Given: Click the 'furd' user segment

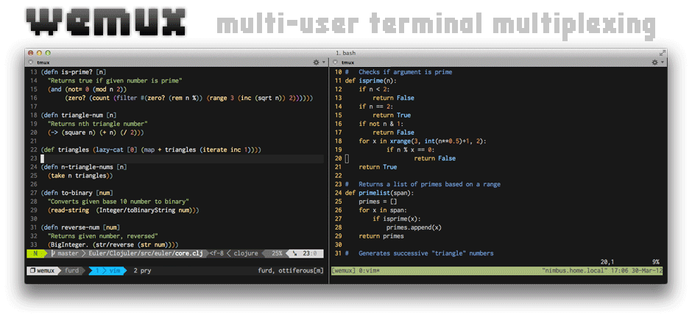Looking at the screenshot, I should click(x=72, y=271).
